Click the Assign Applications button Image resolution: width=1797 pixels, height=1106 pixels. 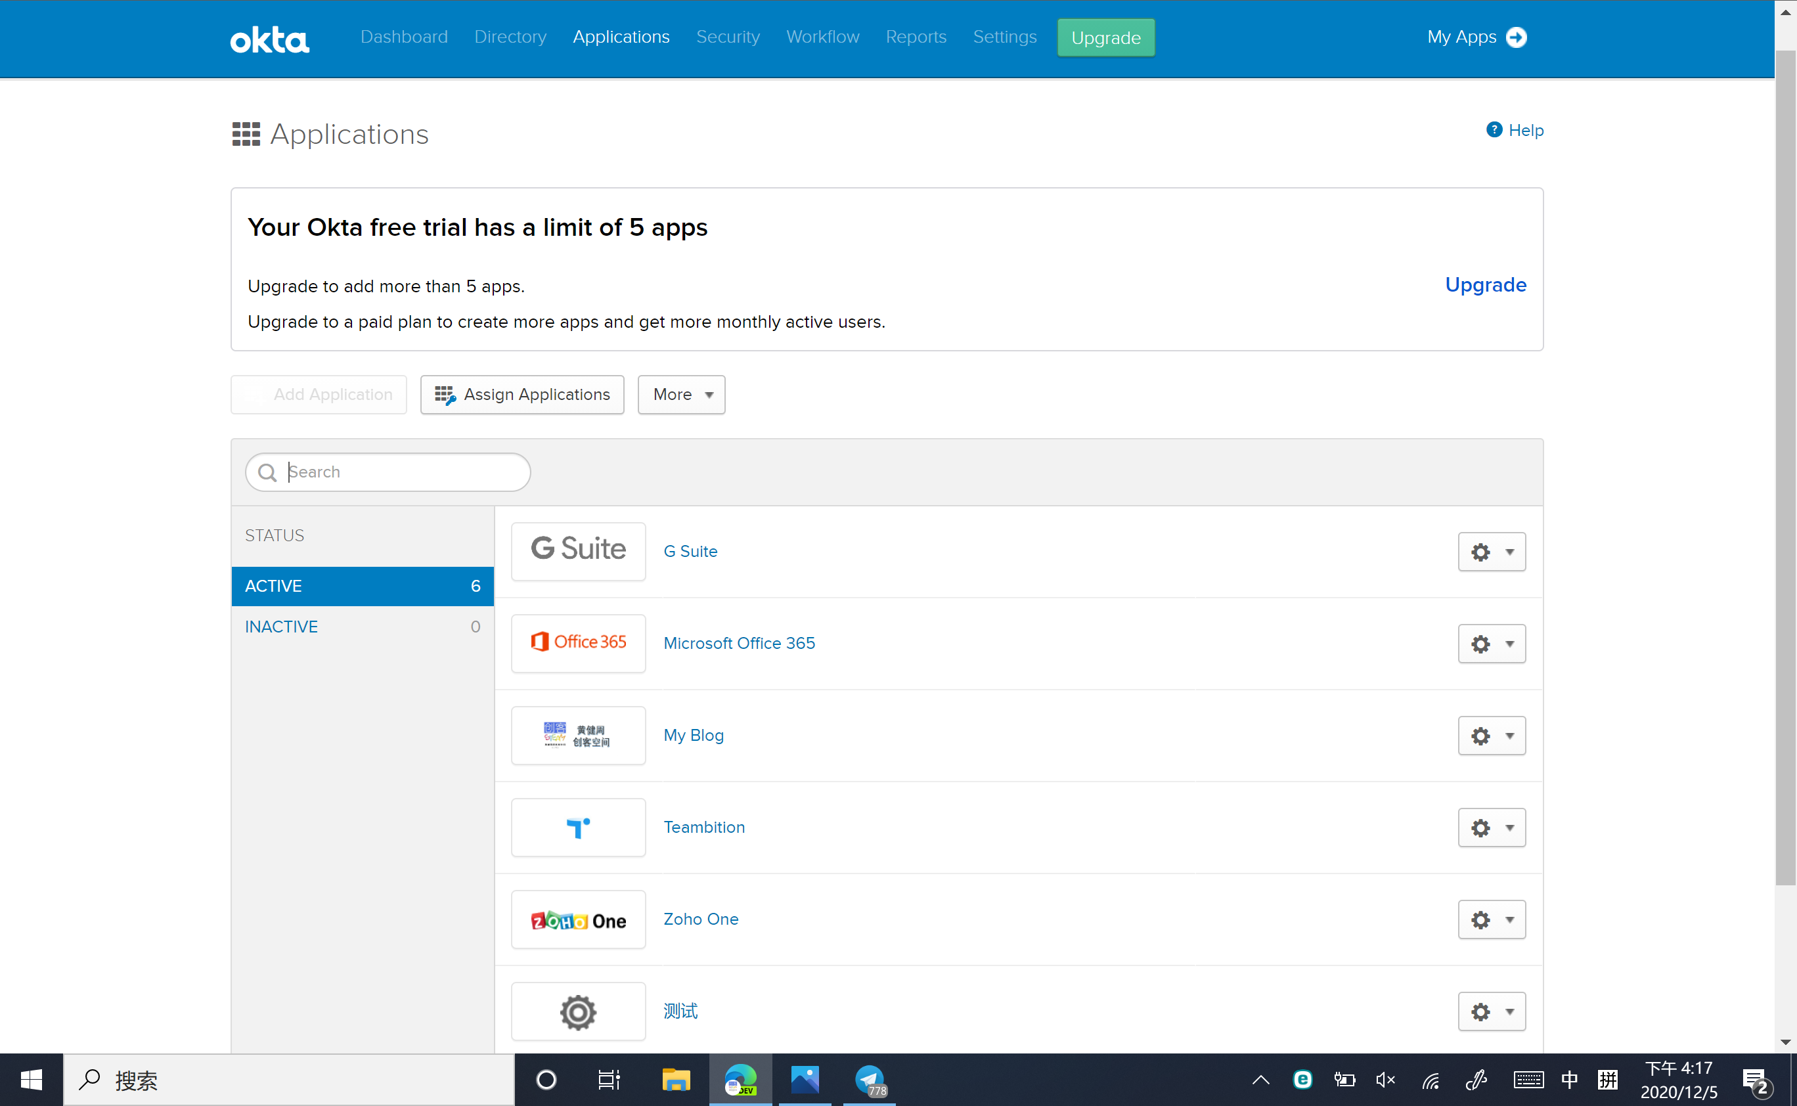(x=521, y=394)
